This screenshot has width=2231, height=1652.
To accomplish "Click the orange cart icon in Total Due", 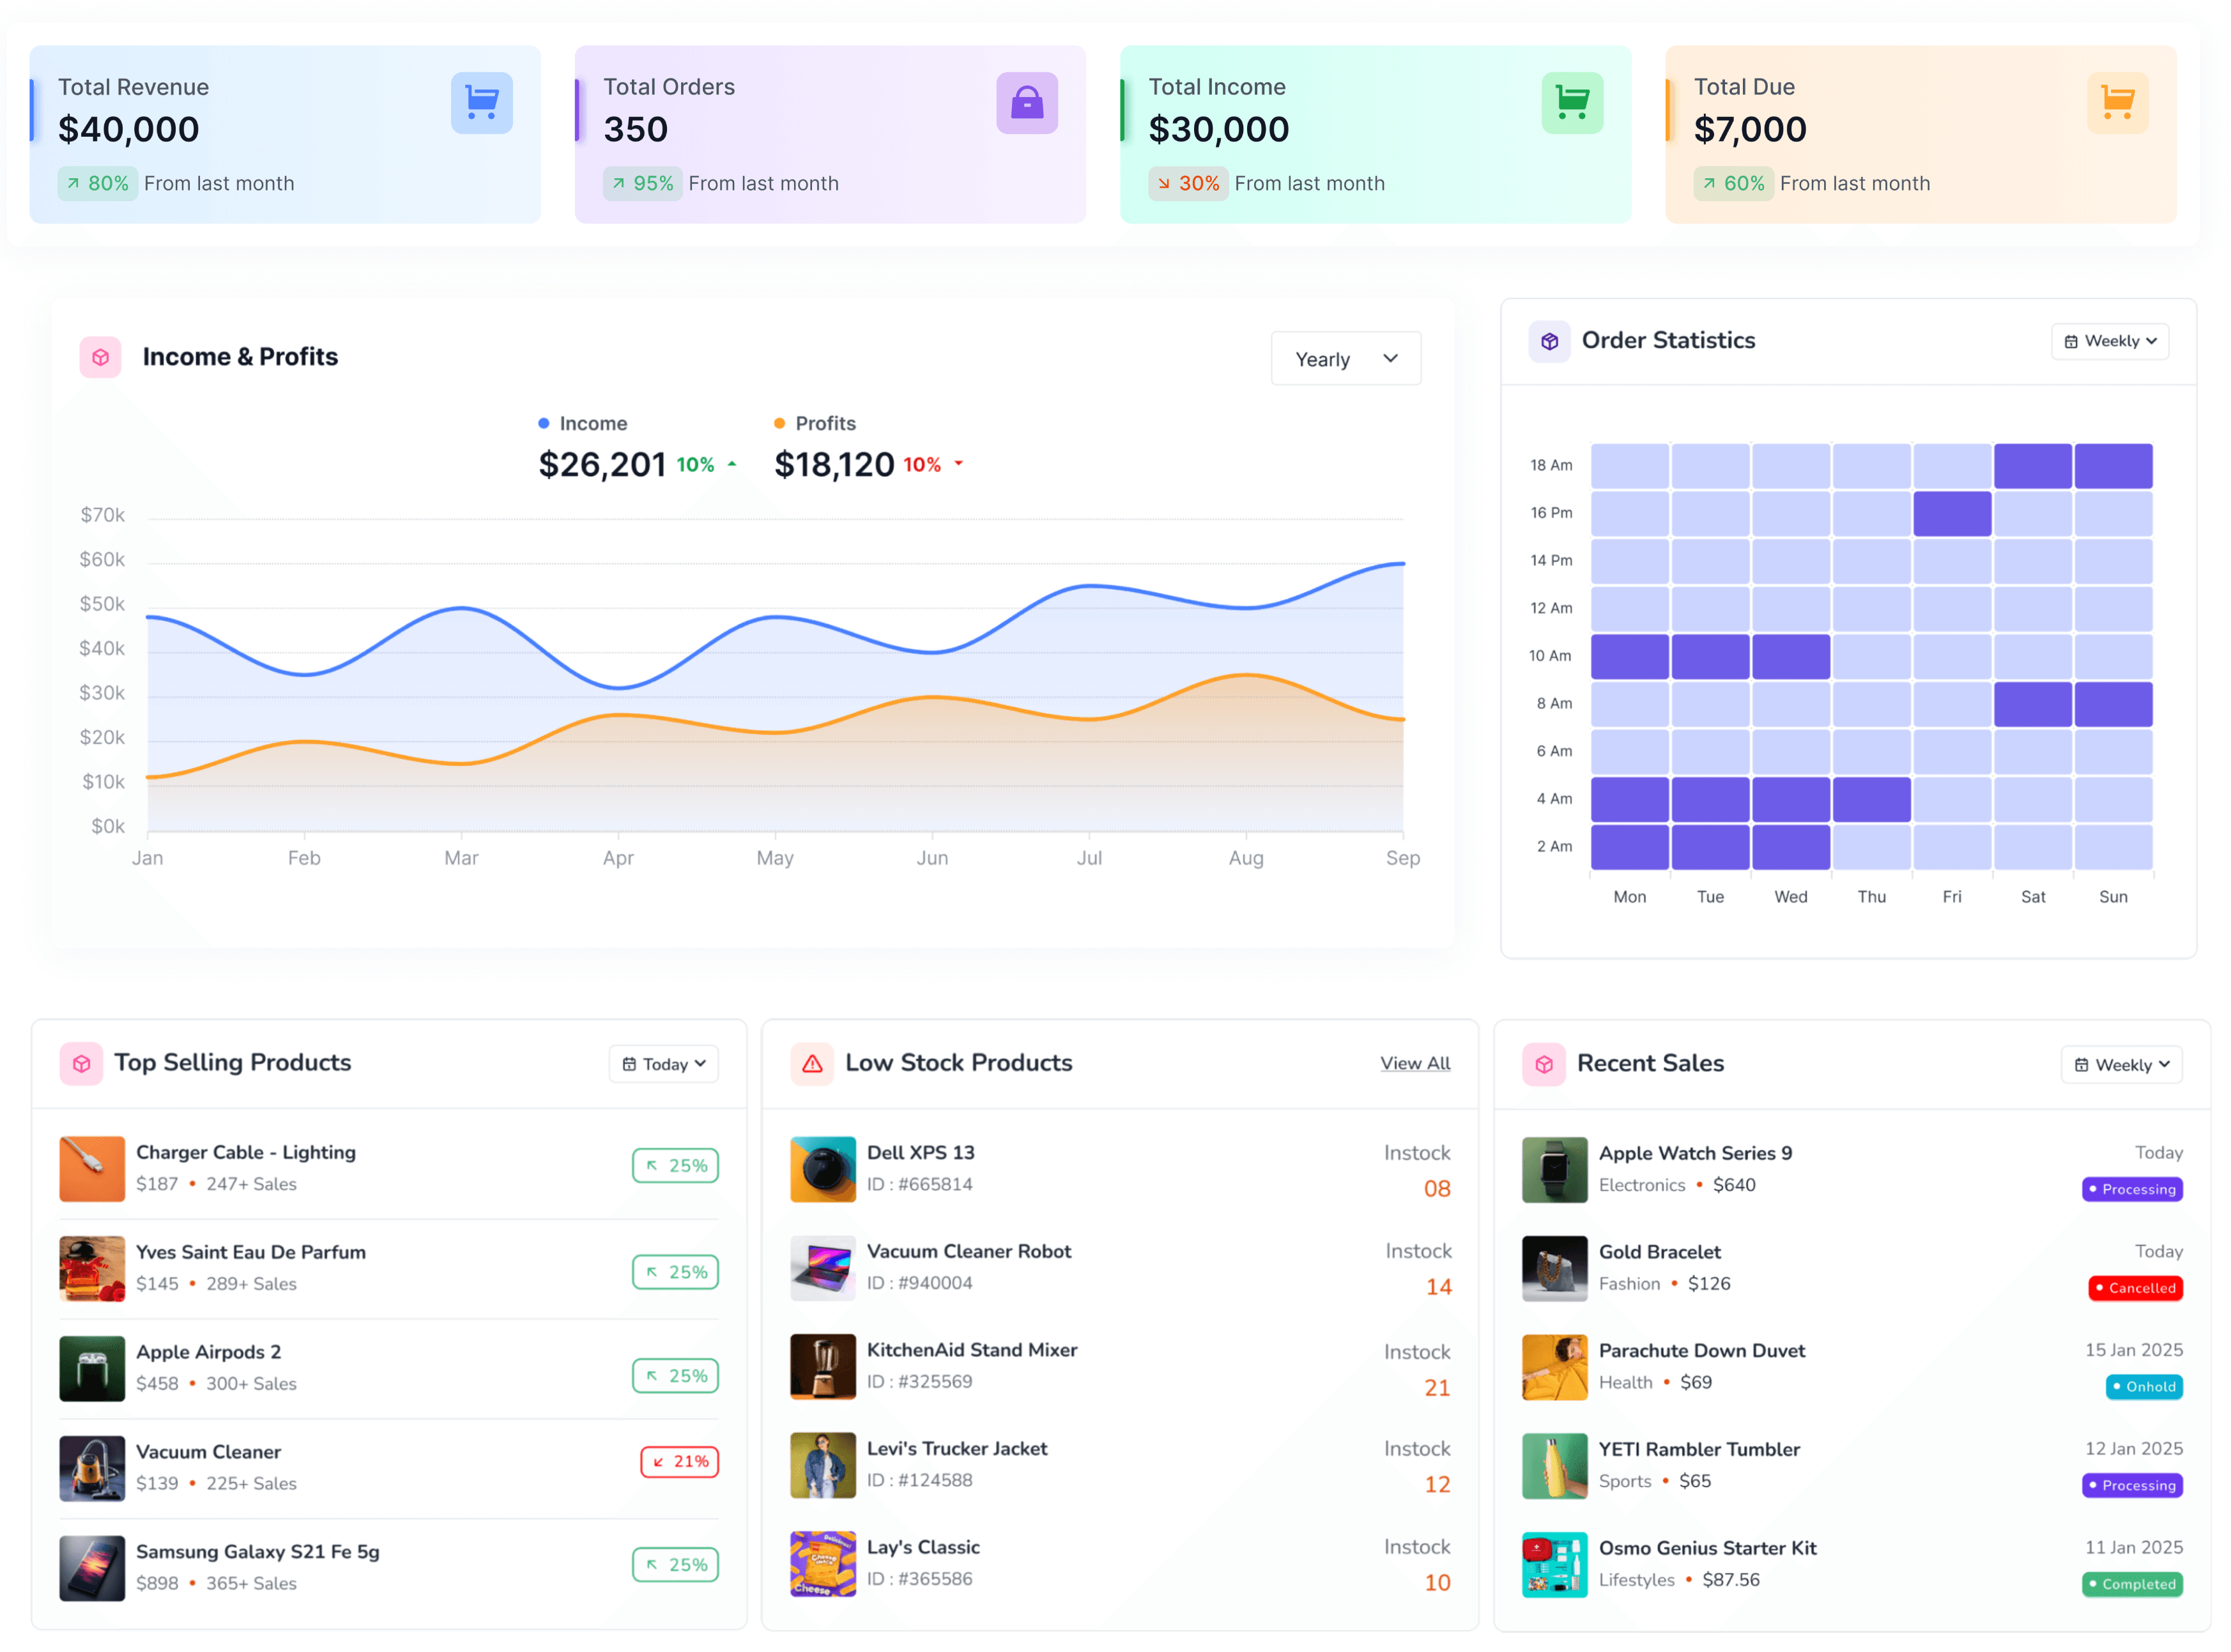I will pyautogui.click(x=2116, y=102).
